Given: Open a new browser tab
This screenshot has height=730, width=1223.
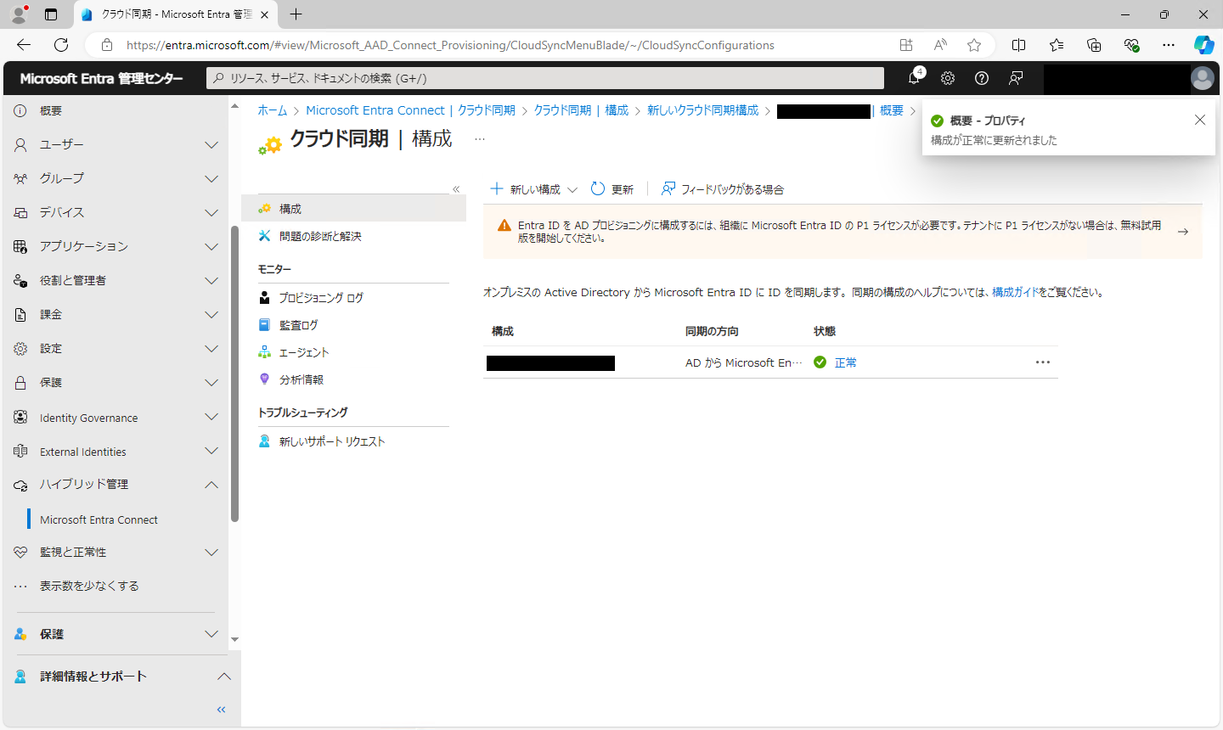Looking at the screenshot, I should pyautogui.click(x=296, y=14).
